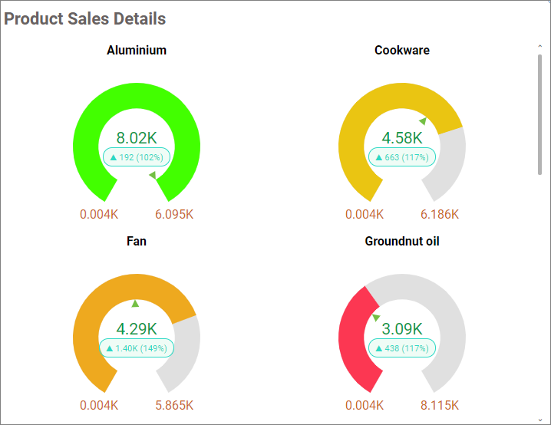
Task: Click the Product Sales Details heading
Action: click(x=84, y=18)
